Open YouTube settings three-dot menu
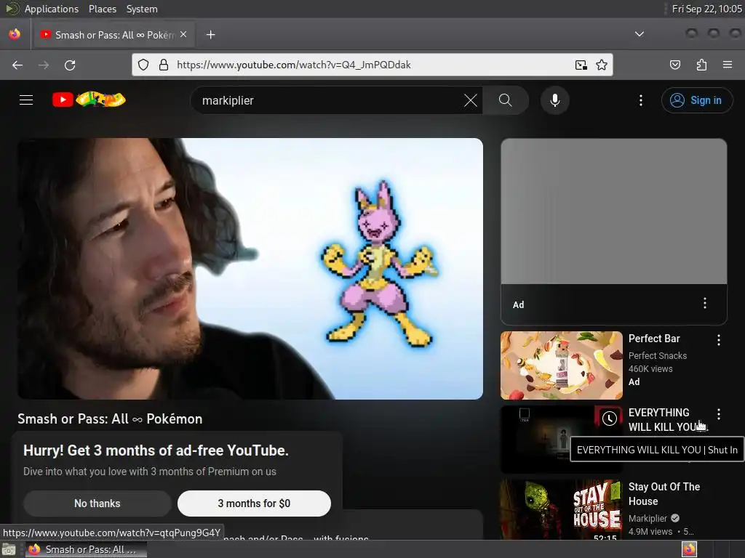 (640, 100)
